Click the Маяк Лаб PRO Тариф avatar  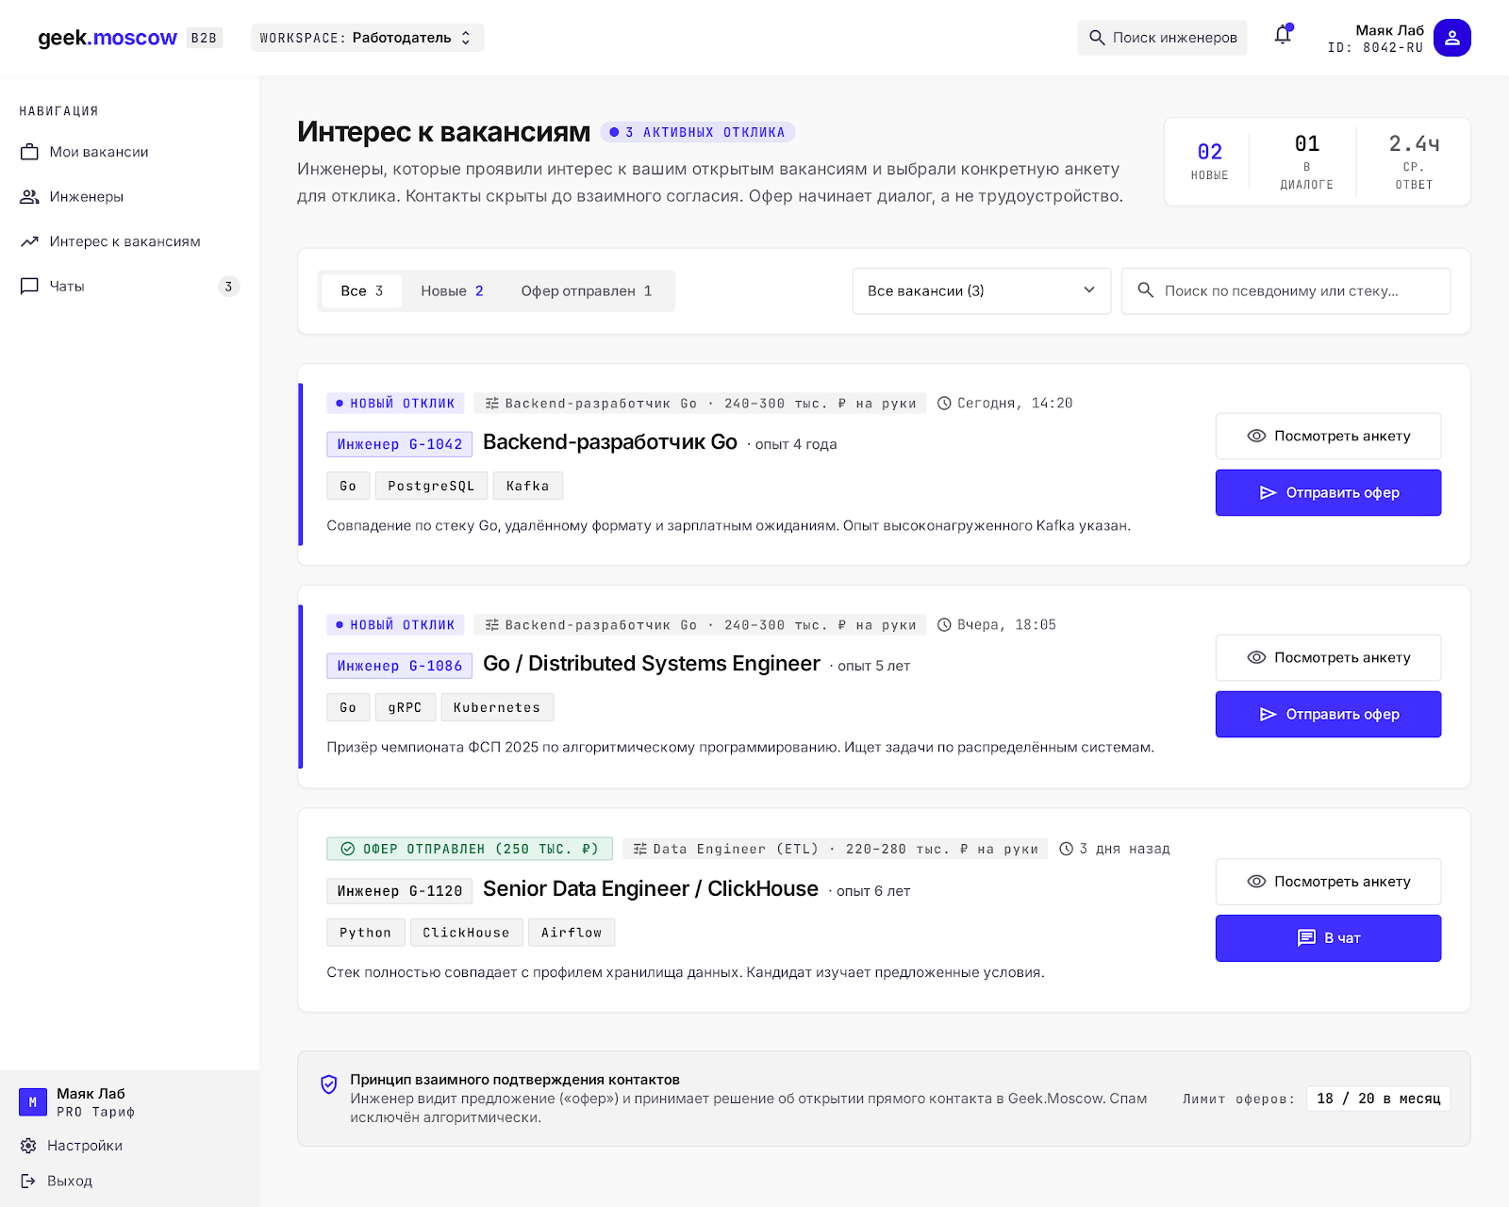(33, 1101)
